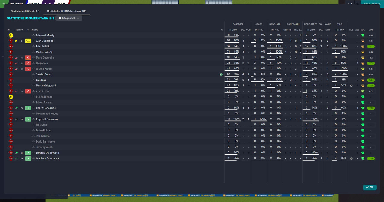384x202 pixels.
Task: Open Mohammed Kudus's player name
Action: point(47,114)
